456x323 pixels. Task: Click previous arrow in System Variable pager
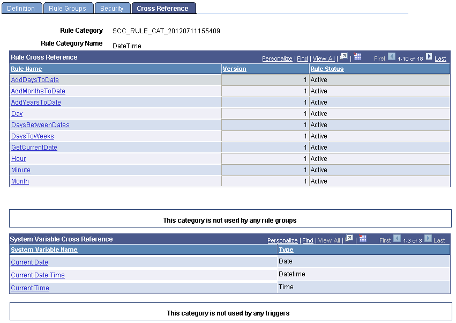397,239
